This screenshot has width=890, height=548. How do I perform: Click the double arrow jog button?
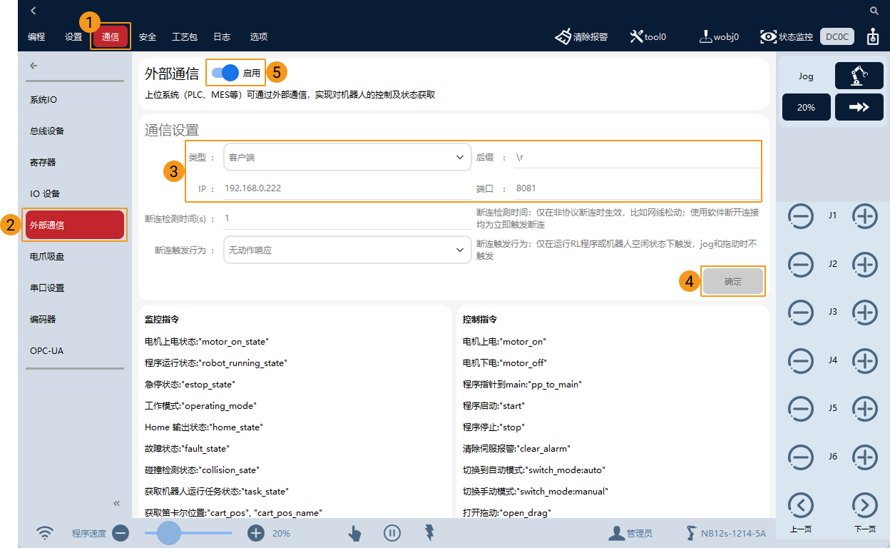click(x=859, y=107)
